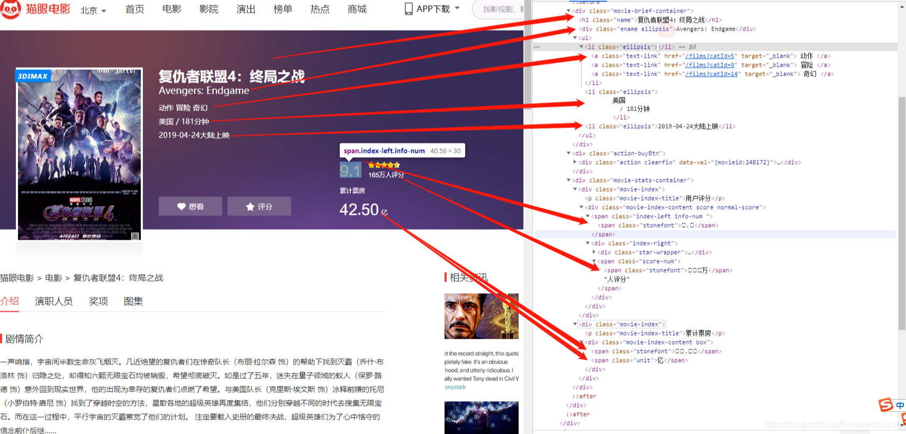The height and width of the screenshot is (434, 906).
Task: Open the /films?catId=9 href link
Action: 710,65
